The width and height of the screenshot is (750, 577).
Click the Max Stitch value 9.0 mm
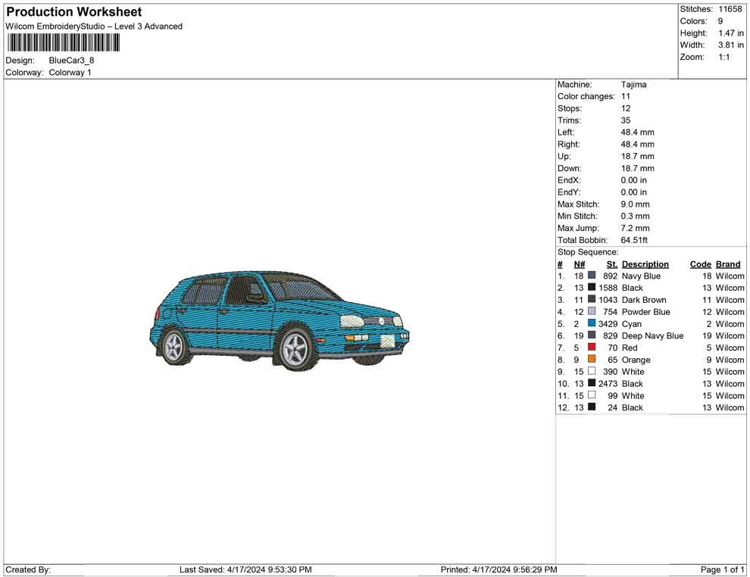point(635,204)
